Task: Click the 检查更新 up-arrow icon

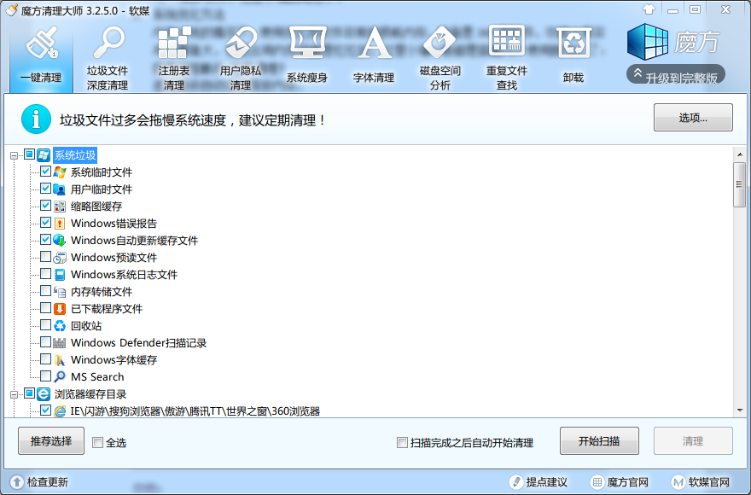Action: pyautogui.click(x=17, y=482)
